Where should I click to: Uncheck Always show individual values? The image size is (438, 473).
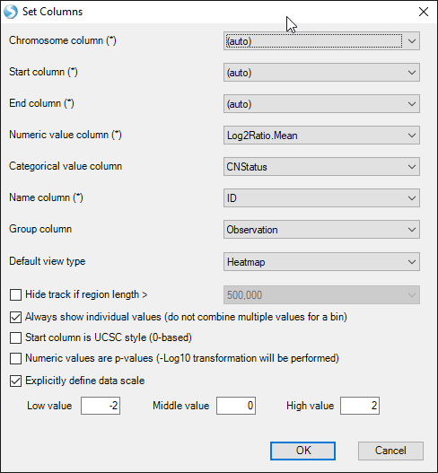tap(15, 317)
